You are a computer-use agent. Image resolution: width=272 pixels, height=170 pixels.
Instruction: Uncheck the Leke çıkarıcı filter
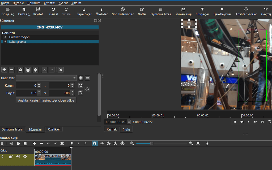coord(5,42)
